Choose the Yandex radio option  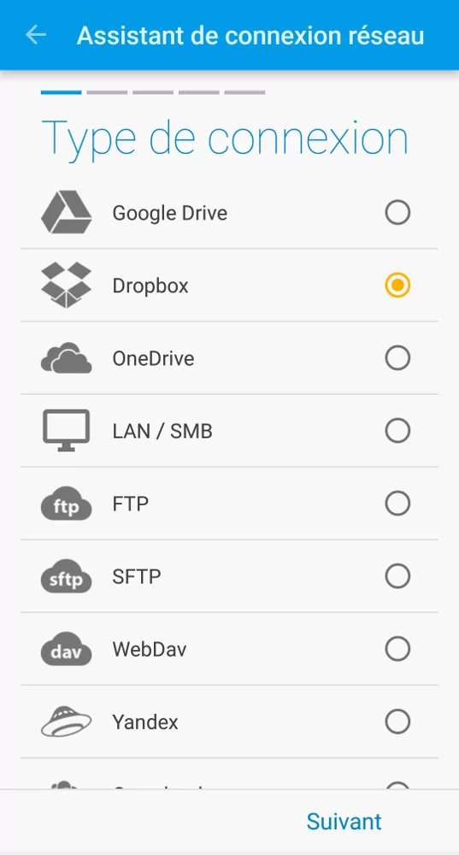[397, 722]
